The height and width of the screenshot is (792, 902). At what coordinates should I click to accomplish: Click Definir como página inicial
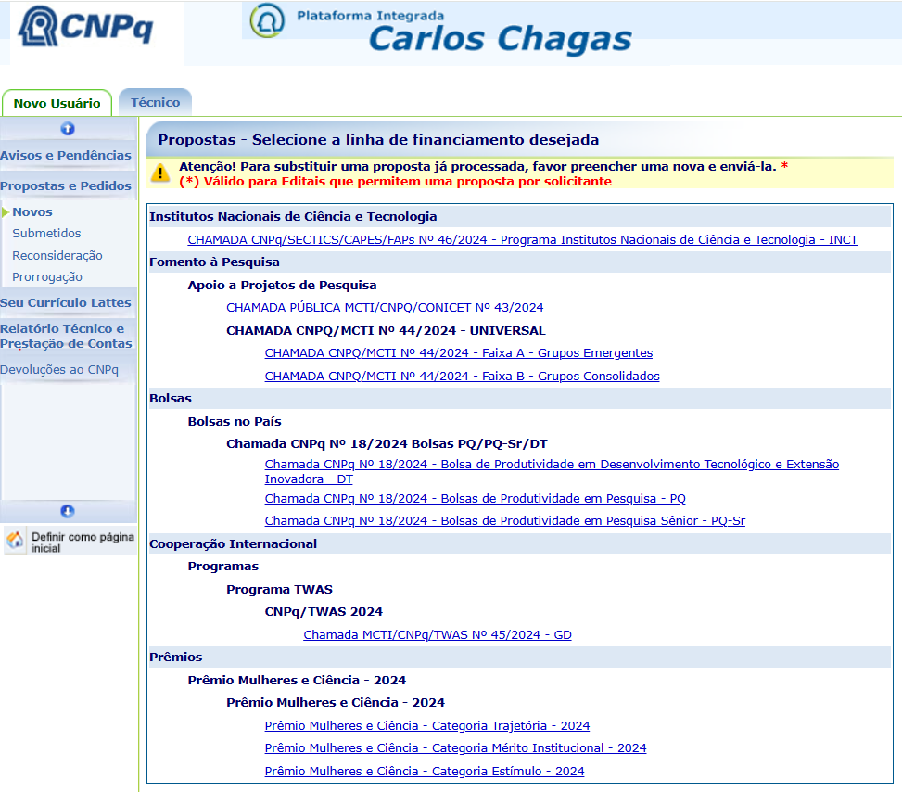[82, 543]
